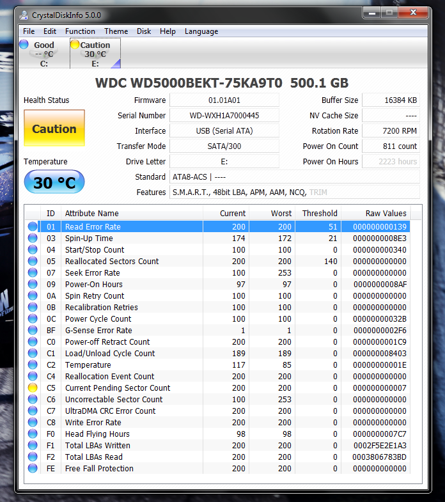Screen dimensions: 445x502
Task: Click status icon for Spin-Up Time
Action: 33,238
